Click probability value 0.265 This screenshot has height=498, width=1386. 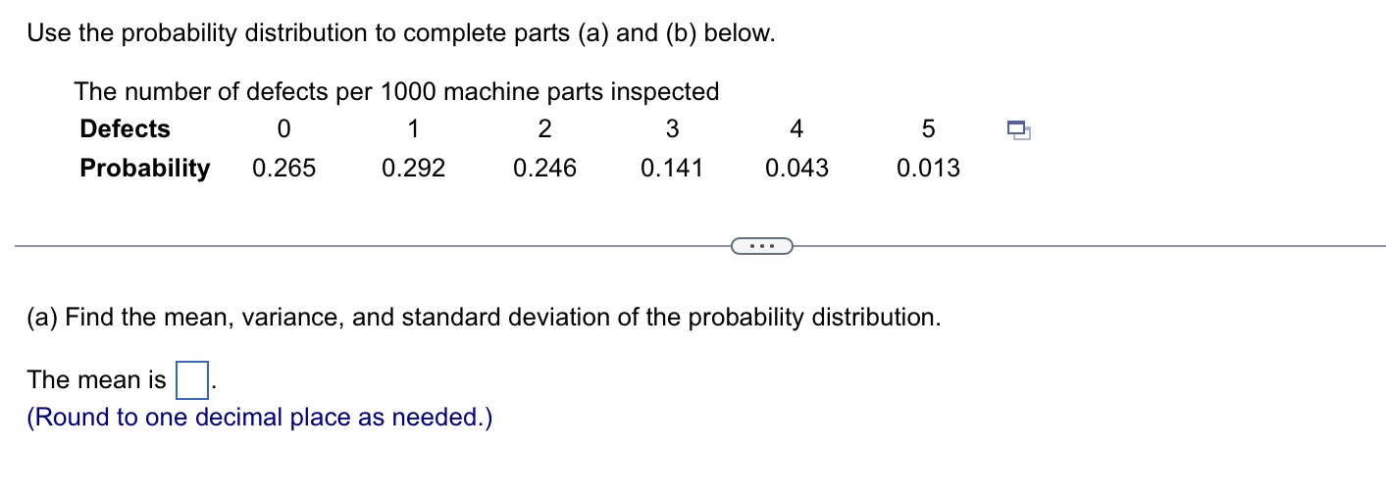tap(284, 169)
